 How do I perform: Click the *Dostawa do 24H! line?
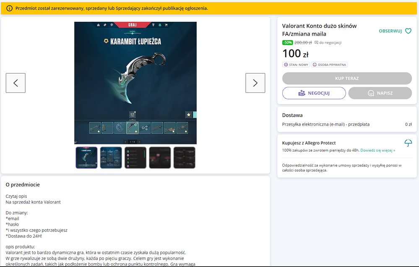[x=24, y=236]
